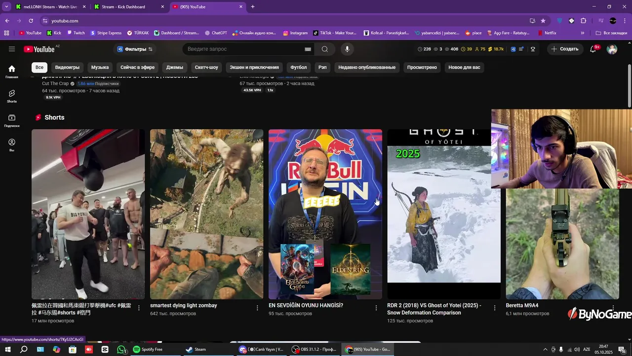Open WhatsApp in the taskbar
632x356 pixels.
click(121, 349)
